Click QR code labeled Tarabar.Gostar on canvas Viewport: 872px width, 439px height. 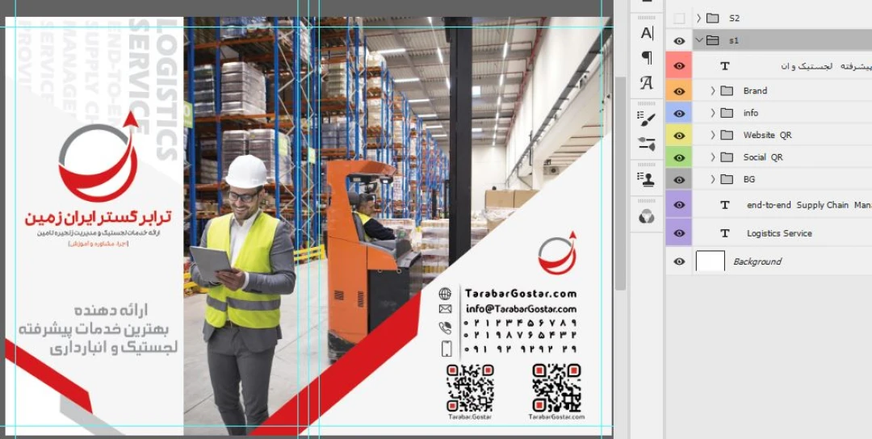click(x=470, y=388)
